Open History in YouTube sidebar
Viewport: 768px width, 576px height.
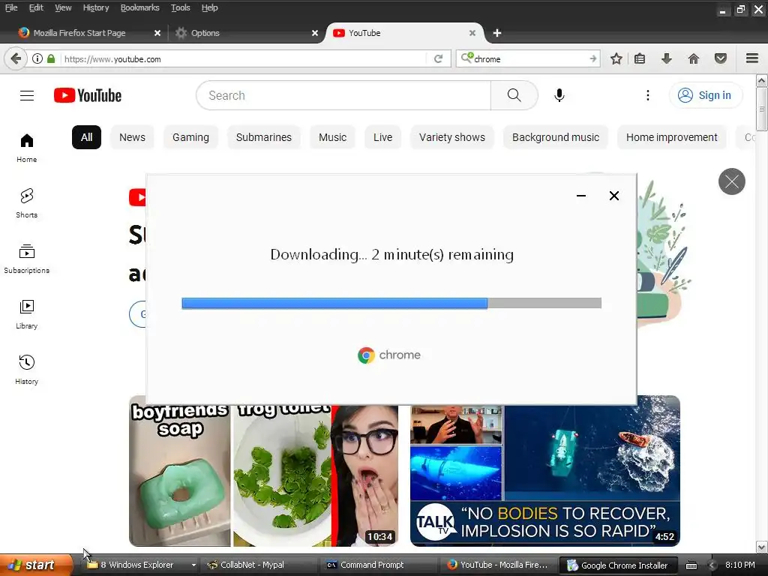pyautogui.click(x=26, y=369)
